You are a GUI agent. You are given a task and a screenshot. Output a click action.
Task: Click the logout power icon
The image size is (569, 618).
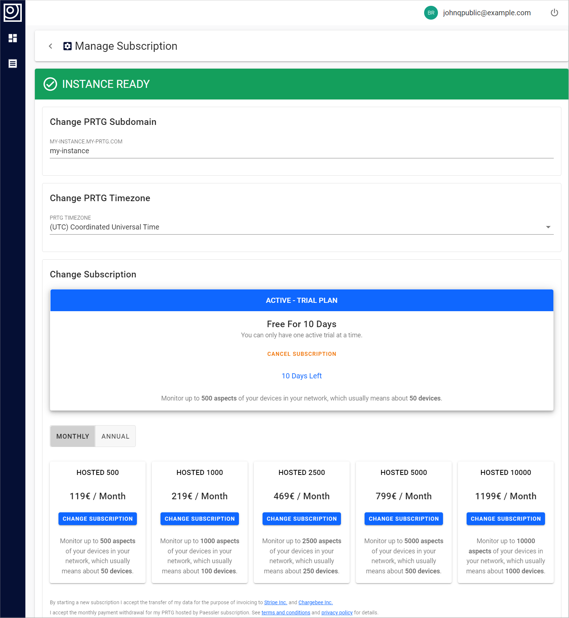[554, 13]
